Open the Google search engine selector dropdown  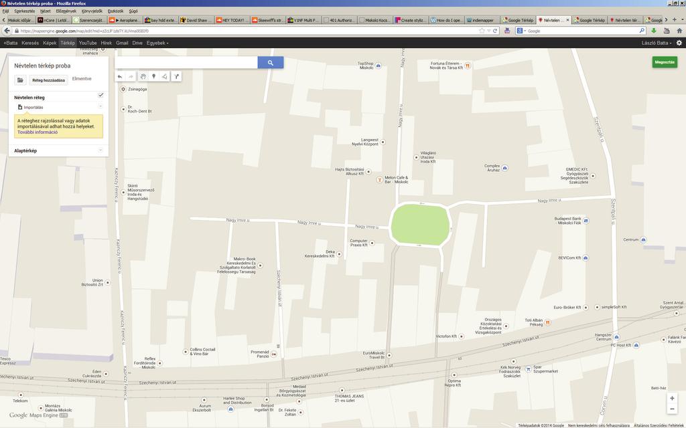pos(521,31)
